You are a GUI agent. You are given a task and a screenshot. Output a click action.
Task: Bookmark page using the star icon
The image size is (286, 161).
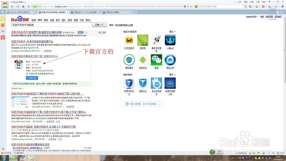click(29, 7)
